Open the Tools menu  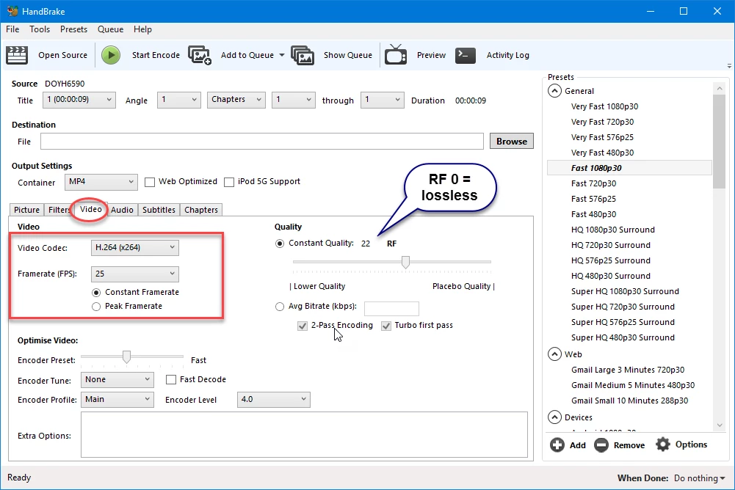pos(40,29)
